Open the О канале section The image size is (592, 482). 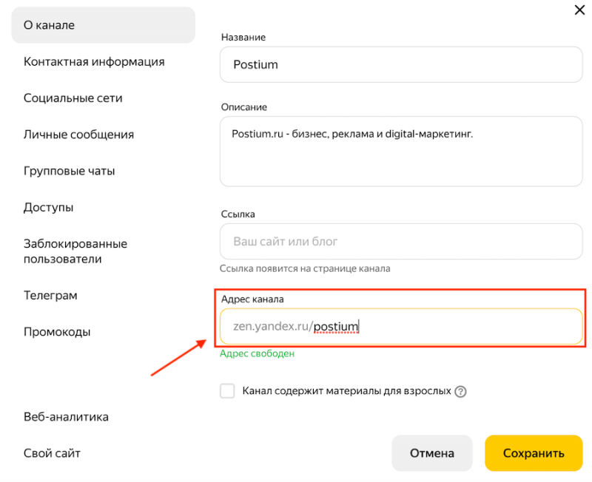tap(102, 26)
